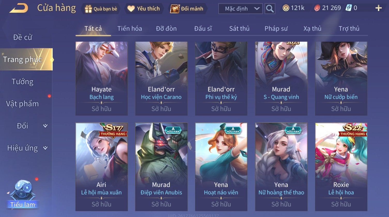Select Hayate Bạch lang skin card

click(102, 79)
